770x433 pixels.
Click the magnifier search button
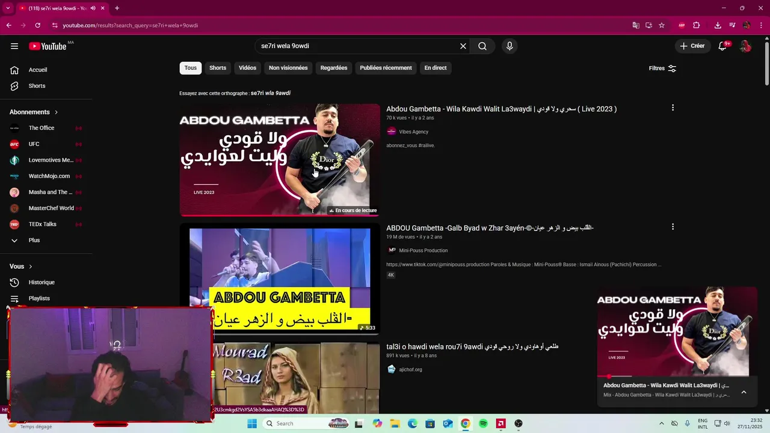[x=482, y=46]
